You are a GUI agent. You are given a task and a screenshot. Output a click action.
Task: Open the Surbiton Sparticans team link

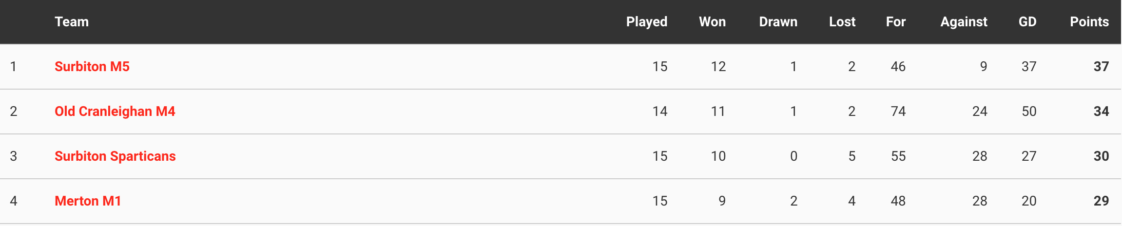tap(115, 156)
